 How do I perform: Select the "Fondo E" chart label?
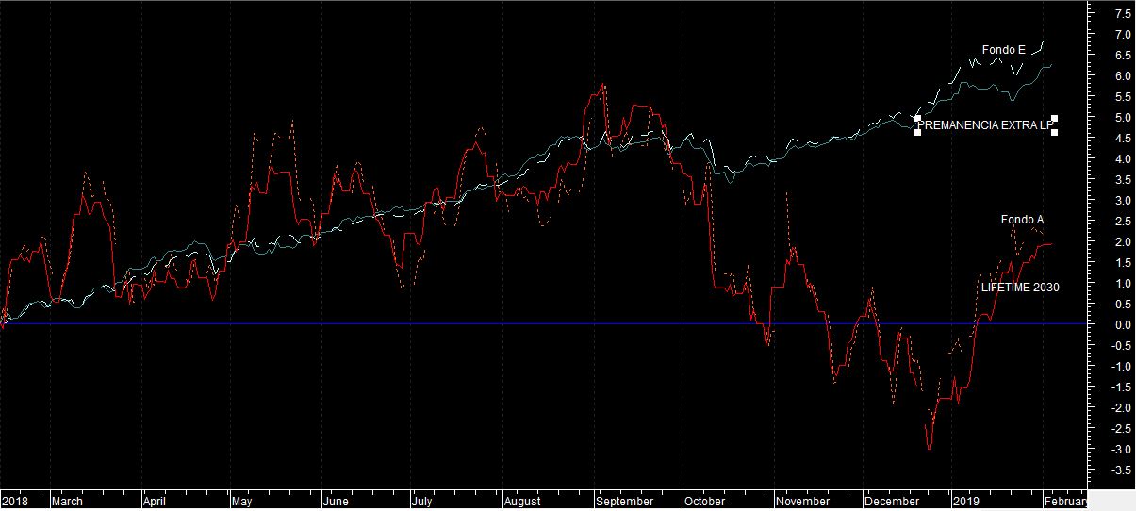click(1003, 50)
